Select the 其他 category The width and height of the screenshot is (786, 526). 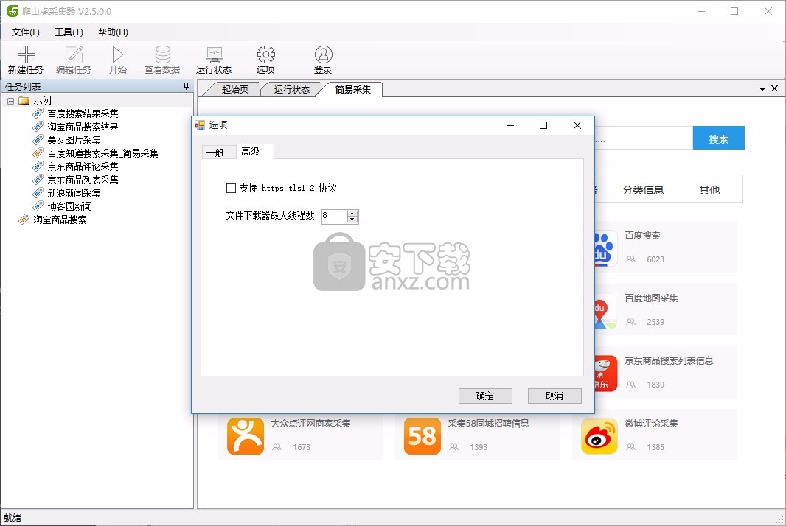(709, 190)
